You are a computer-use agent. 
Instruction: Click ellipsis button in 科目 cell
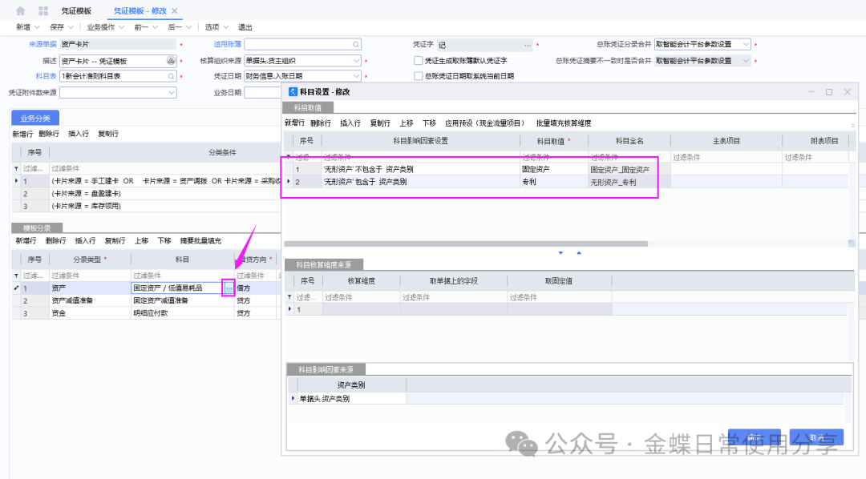[x=229, y=288]
